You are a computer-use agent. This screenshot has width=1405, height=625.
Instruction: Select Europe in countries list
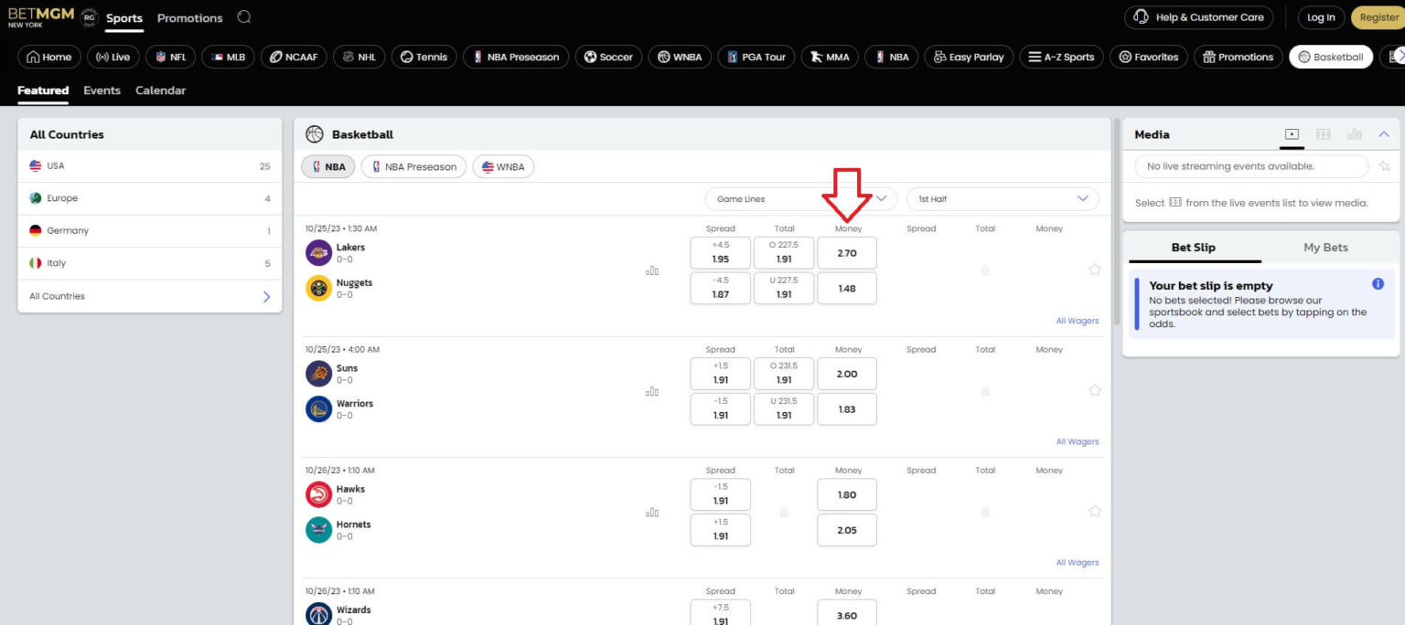[150, 198]
